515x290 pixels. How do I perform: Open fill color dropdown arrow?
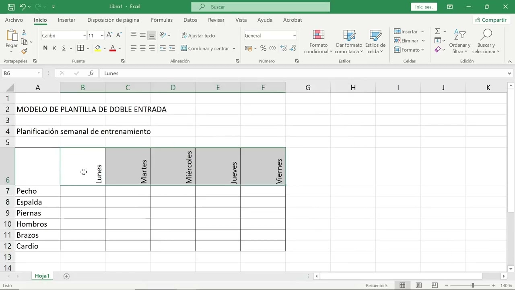coord(105,48)
